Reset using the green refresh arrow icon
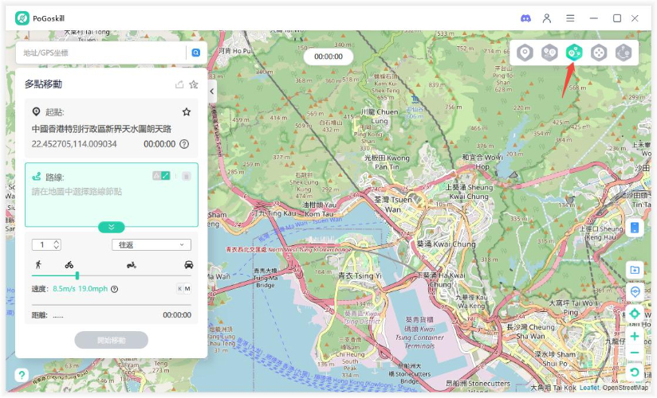This screenshot has height=398, width=657. coord(635,372)
